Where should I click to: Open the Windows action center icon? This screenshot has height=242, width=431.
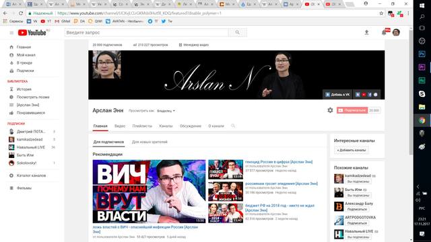coord(422,233)
